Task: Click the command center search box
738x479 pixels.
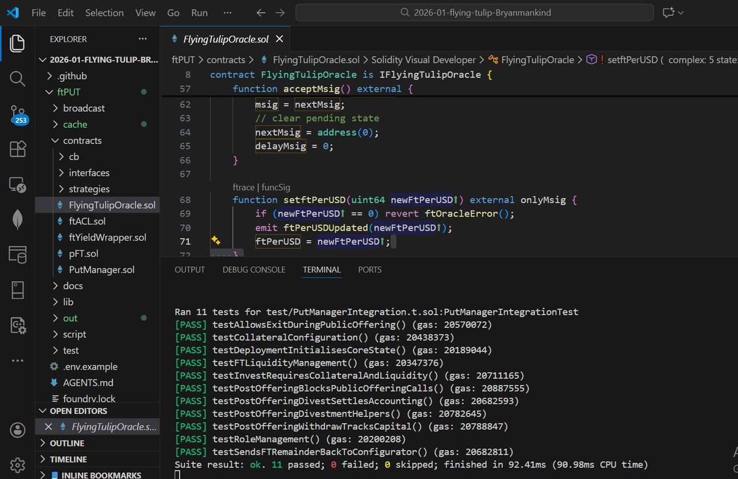Action: coord(474,12)
